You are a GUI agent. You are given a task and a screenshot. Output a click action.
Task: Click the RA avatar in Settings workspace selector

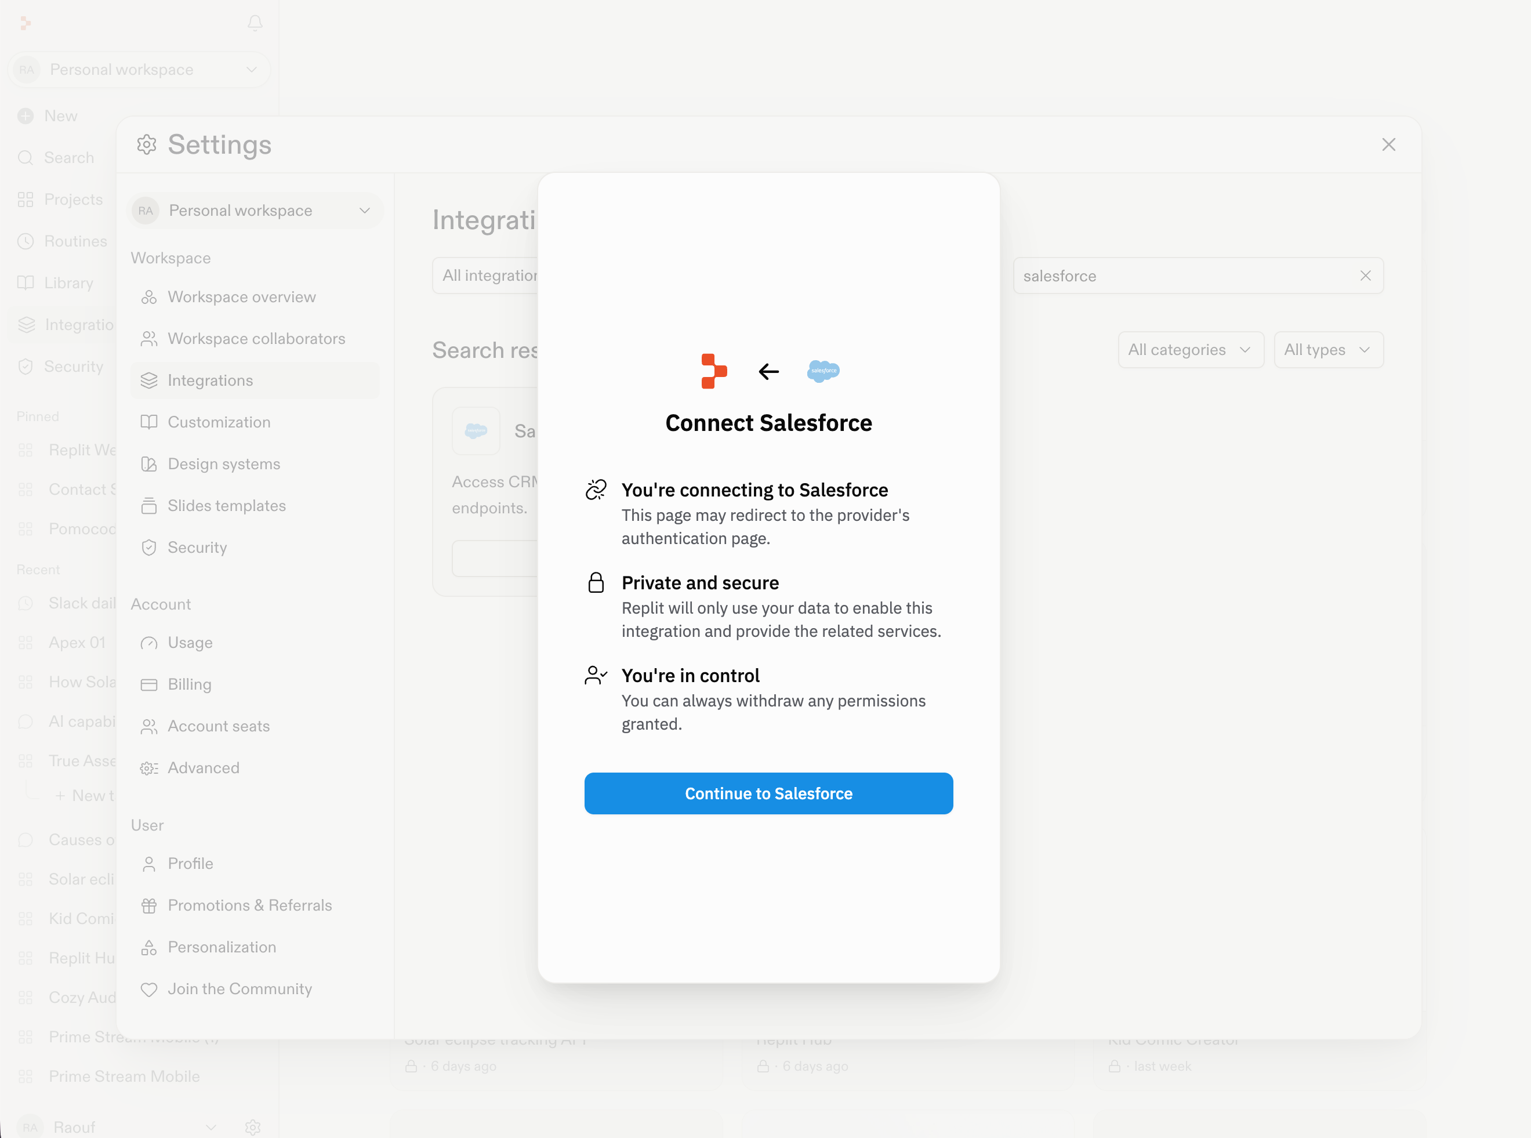146,211
